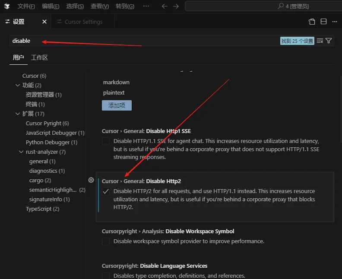Close the 设置 tab

[x=44, y=22]
